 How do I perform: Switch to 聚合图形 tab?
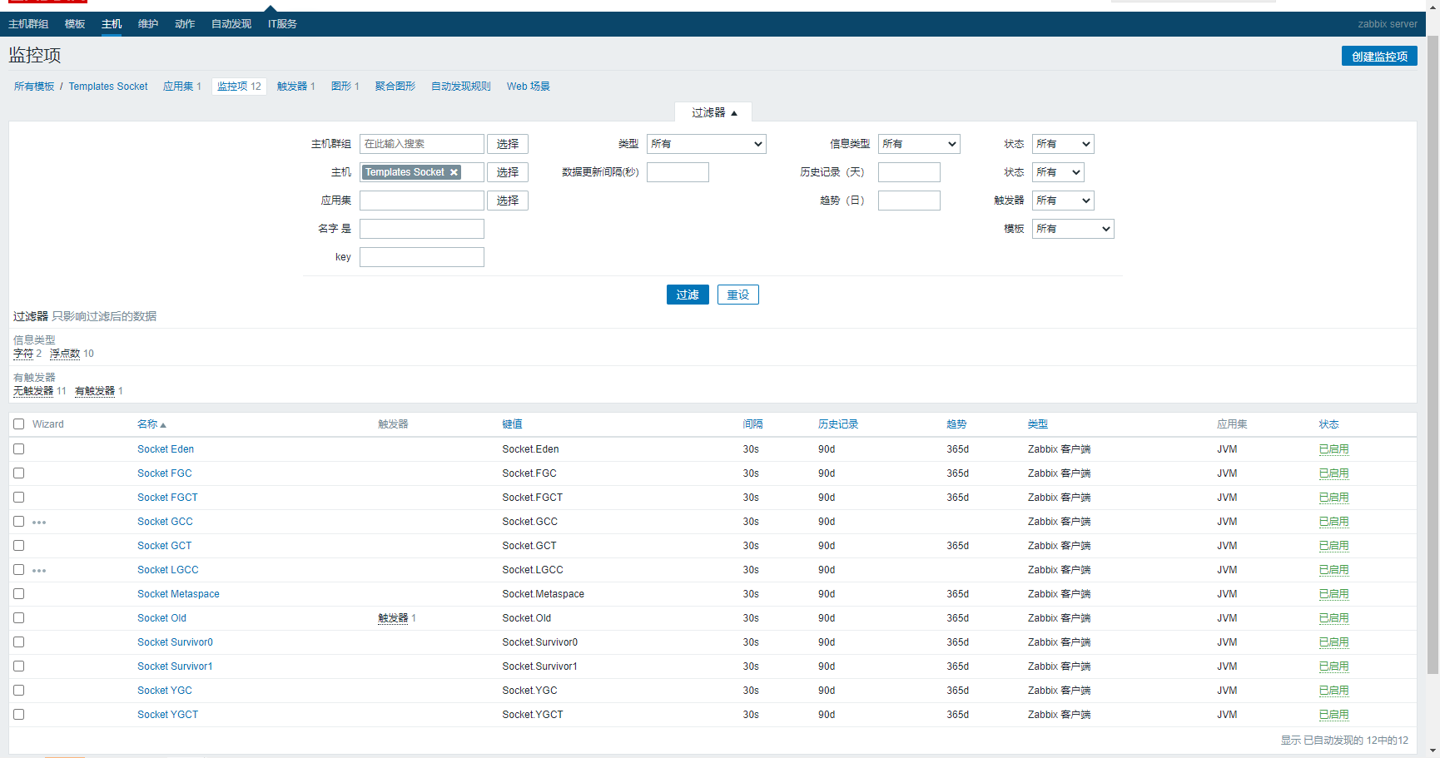(x=395, y=87)
